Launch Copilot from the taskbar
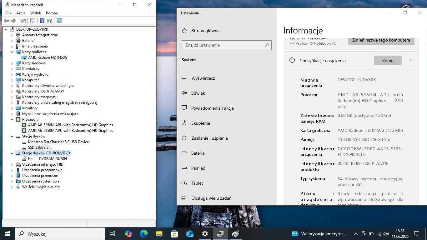 coord(128,234)
